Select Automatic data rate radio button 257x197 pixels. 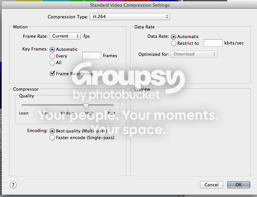pyautogui.click(x=174, y=37)
